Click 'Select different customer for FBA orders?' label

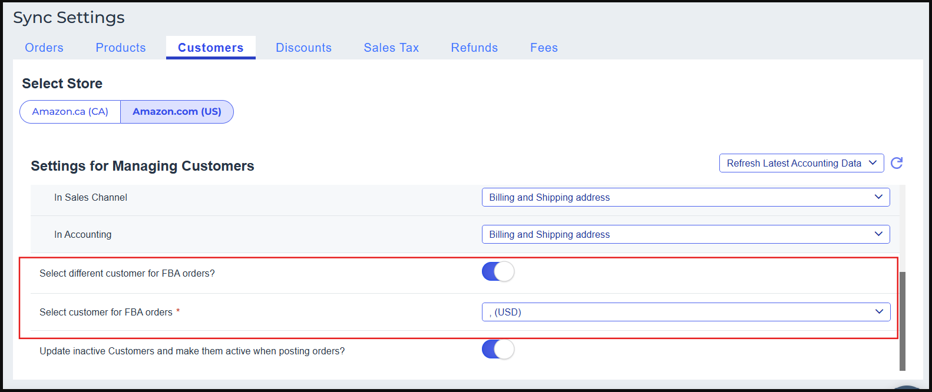coord(127,274)
